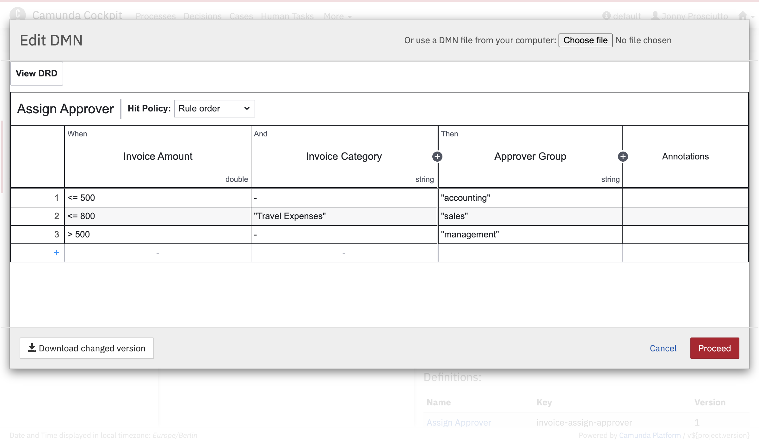This screenshot has height=442, width=759.
Task: Click the annotation cell of rule 1
Action: coord(685,198)
